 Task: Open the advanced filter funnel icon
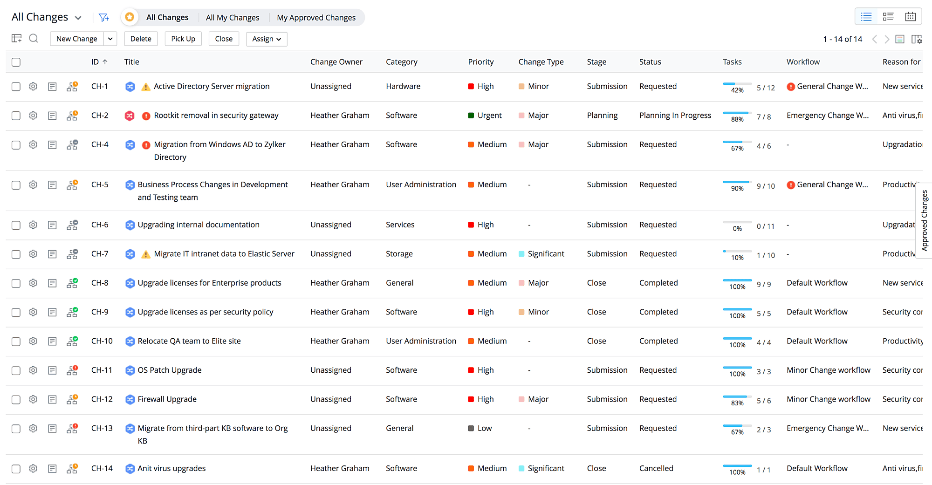[x=103, y=18]
